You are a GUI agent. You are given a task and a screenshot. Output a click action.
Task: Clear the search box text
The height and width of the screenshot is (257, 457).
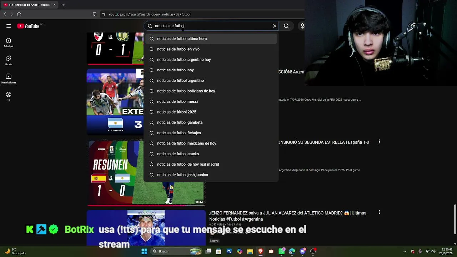click(x=275, y=26)
